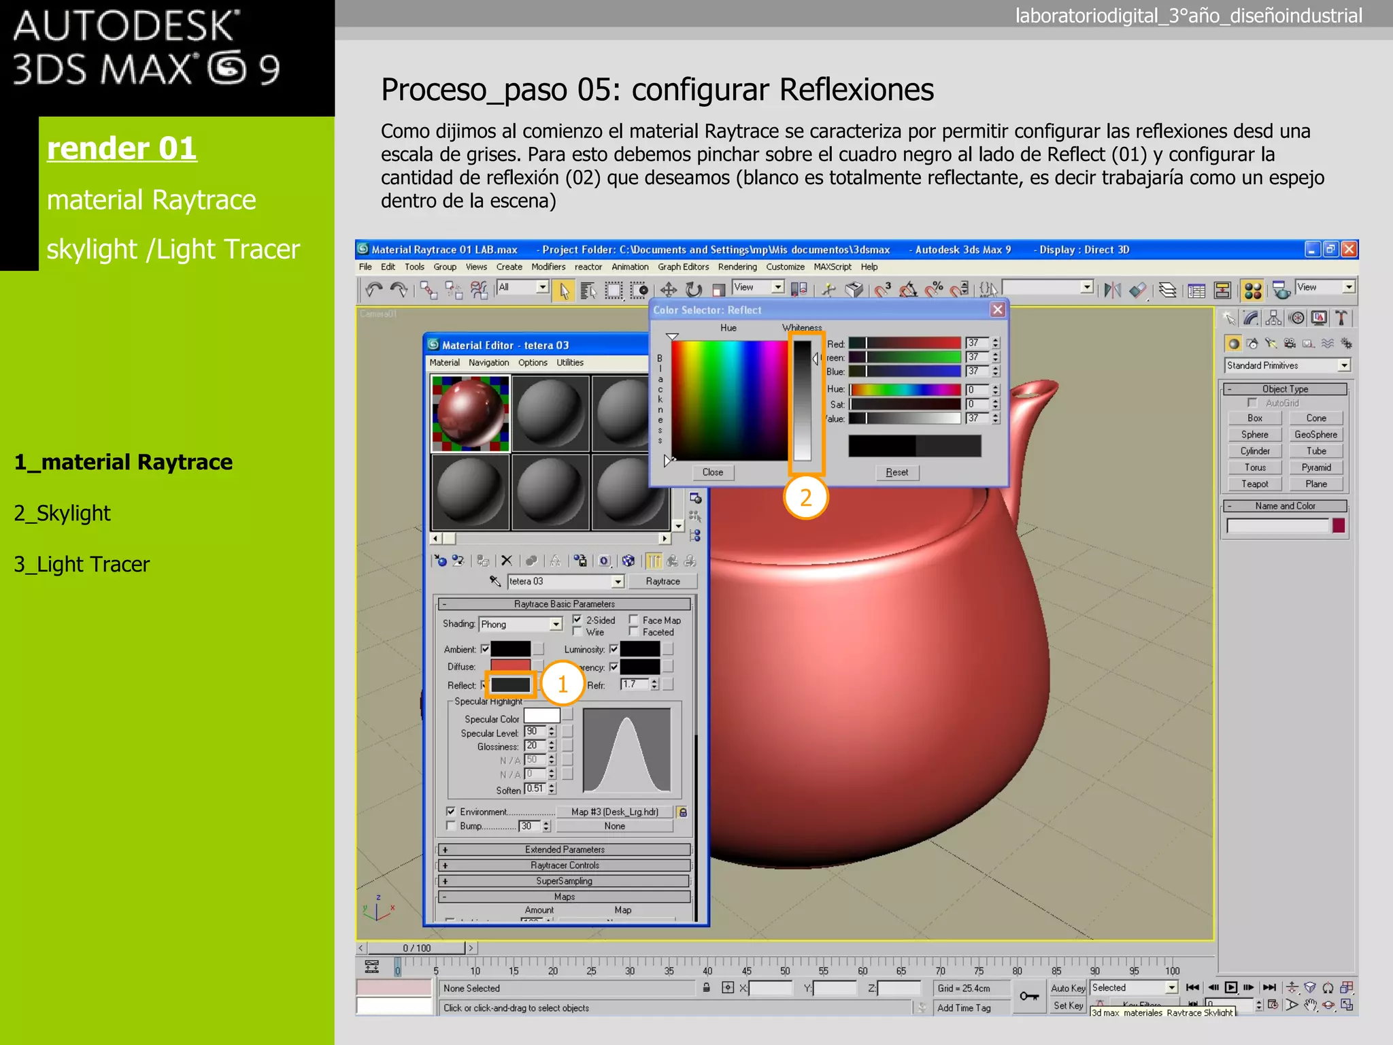Choose the Select and Move tool
The height and width of the screenshot is (1045, 1393).
tap(669, 290)
